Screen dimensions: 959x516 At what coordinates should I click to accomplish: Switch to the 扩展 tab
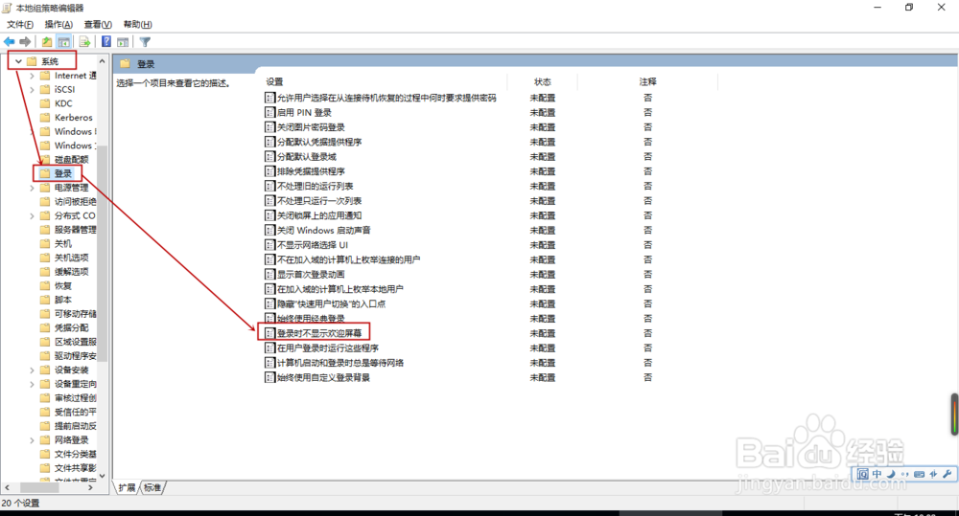pos(128,487)
